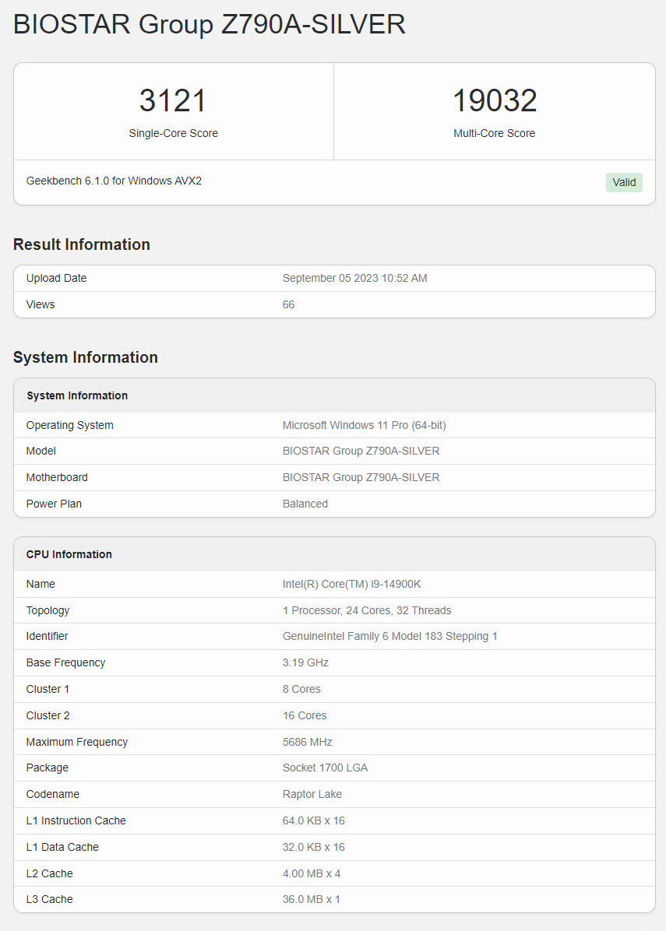Click the Maximum Frequency label

tap(76, 742)
